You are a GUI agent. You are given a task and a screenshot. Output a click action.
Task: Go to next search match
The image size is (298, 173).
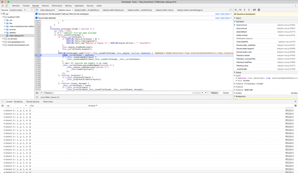click(x=206, y=93)
